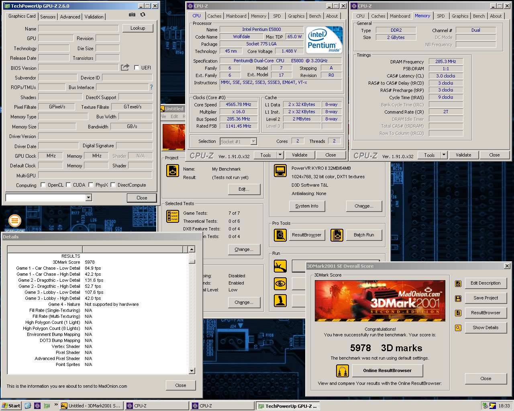Click the Untitled 3DMark2001 taskbar button

pos(91,406)
